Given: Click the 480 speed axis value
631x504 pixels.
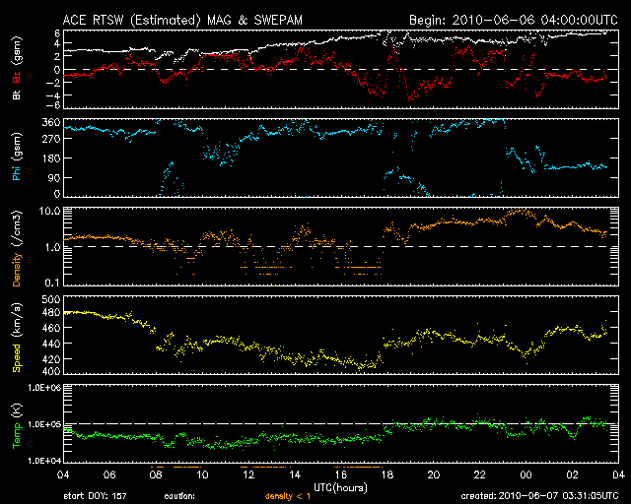Looking at the screenshot, I should pos(50,312).
